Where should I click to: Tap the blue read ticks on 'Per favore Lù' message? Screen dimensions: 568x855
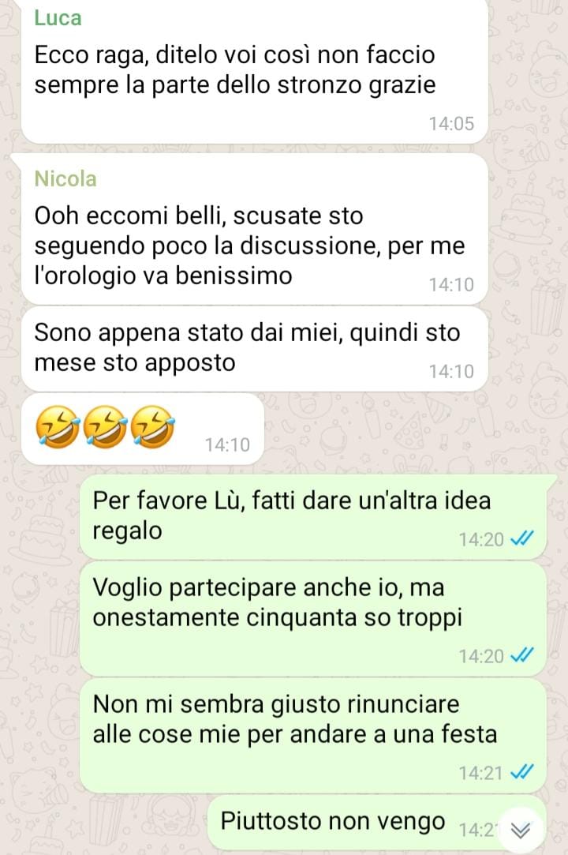click(521, 538)
